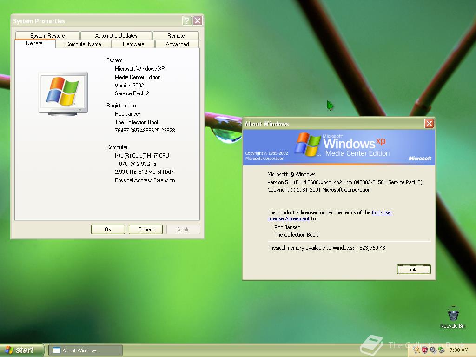
Task: Switch to the Remote tab
Action: click(176, 35)
